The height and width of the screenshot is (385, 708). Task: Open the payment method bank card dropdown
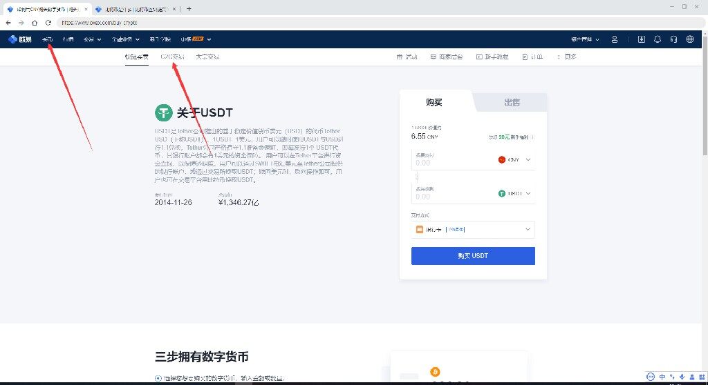click(x=473, y=229)
